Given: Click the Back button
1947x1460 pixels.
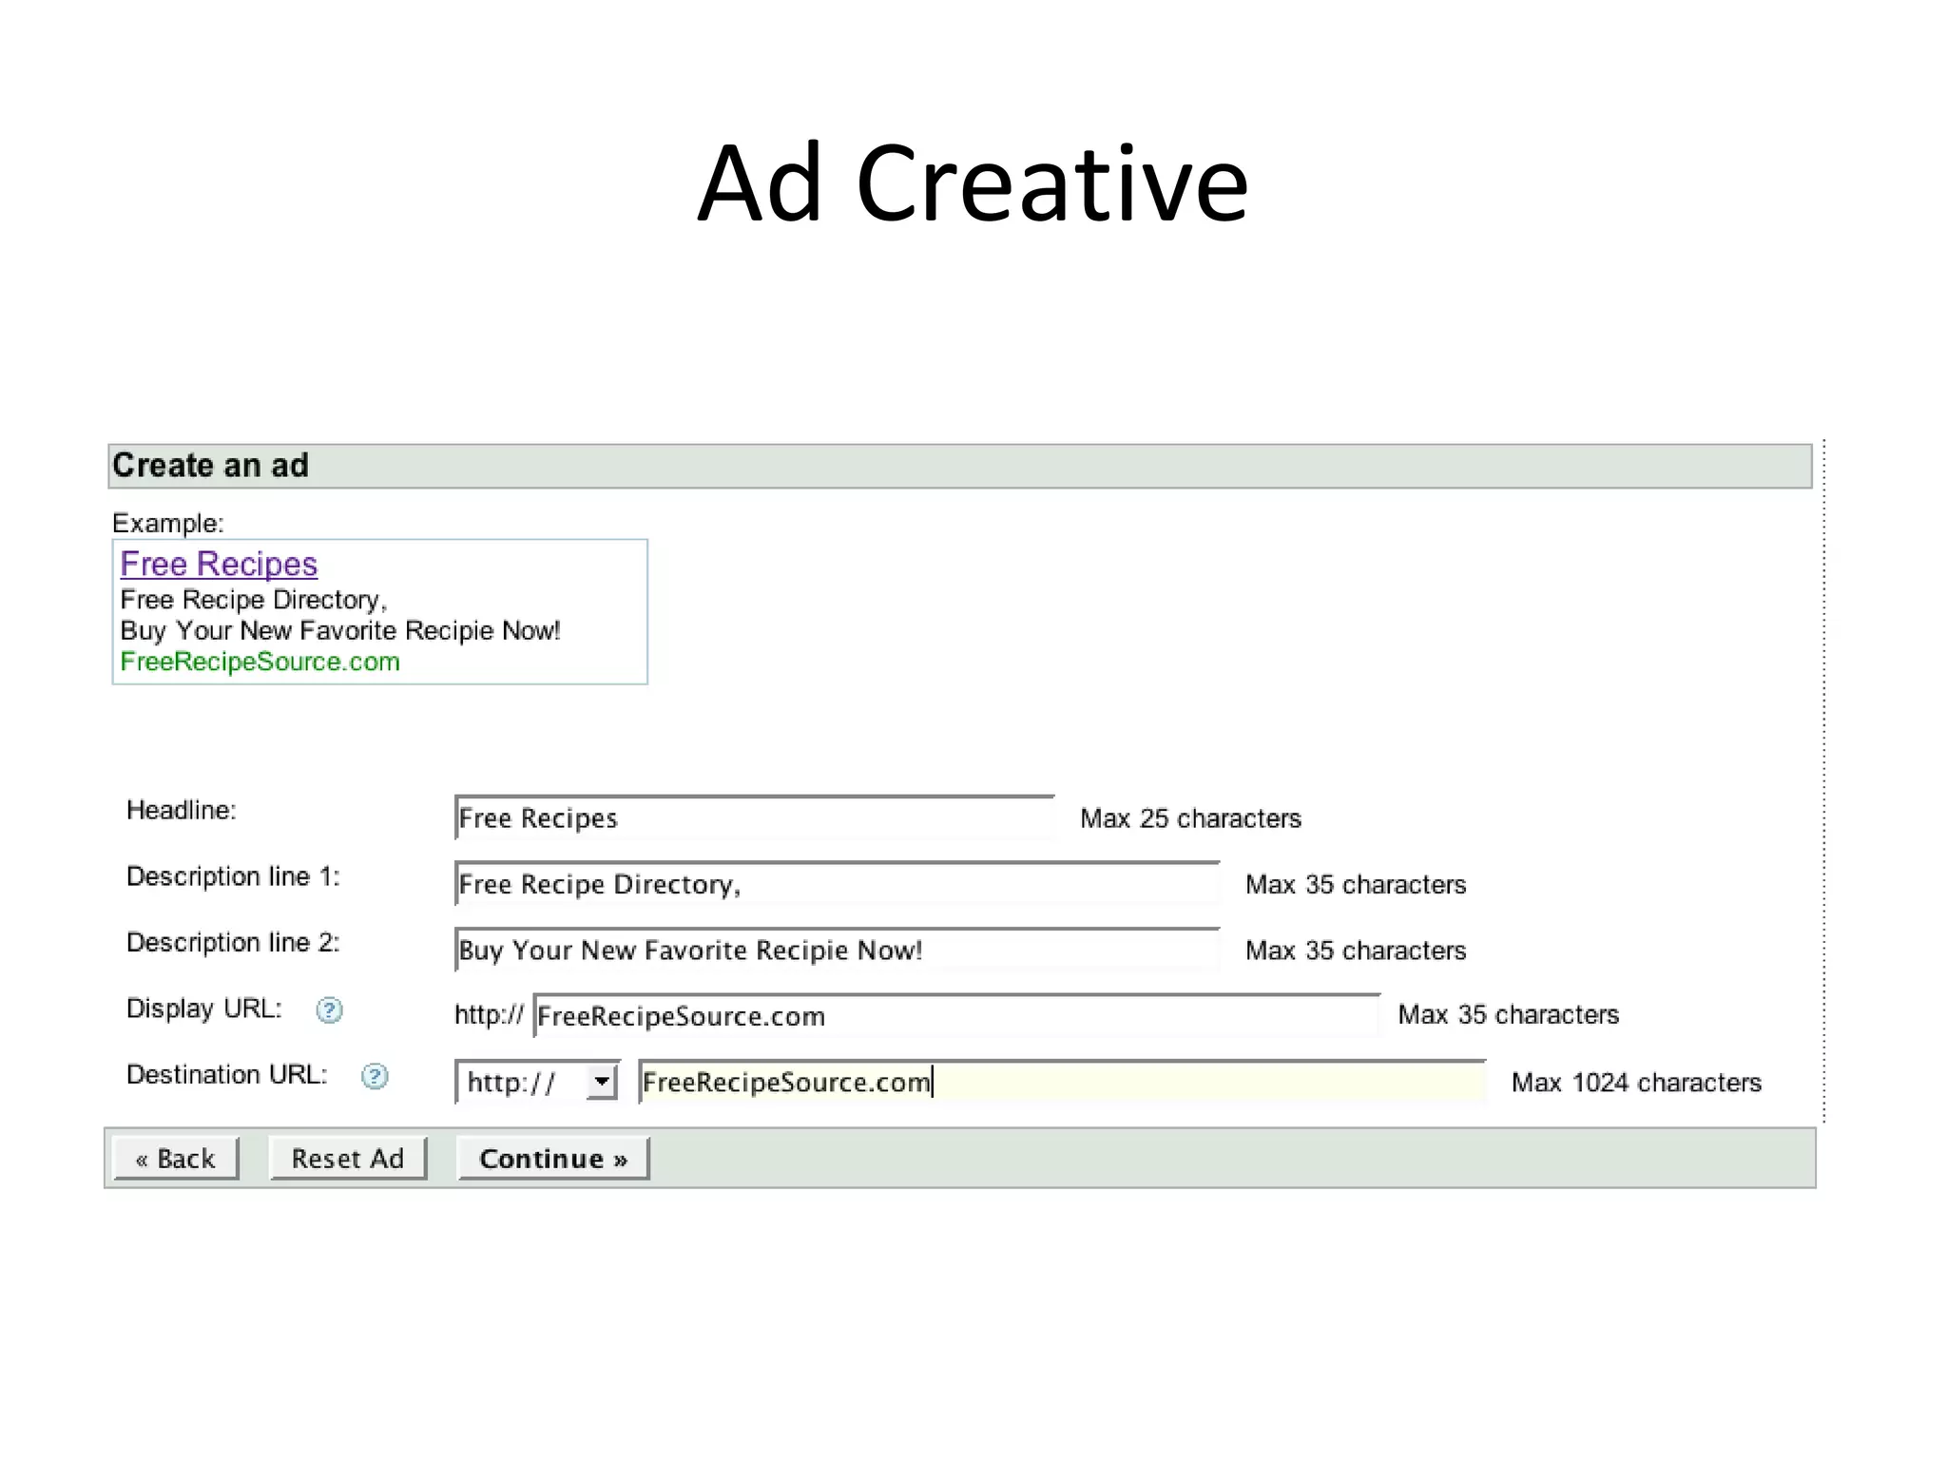Looking at the screenshot, I should pyautogui.click(x=176, y=1159).
